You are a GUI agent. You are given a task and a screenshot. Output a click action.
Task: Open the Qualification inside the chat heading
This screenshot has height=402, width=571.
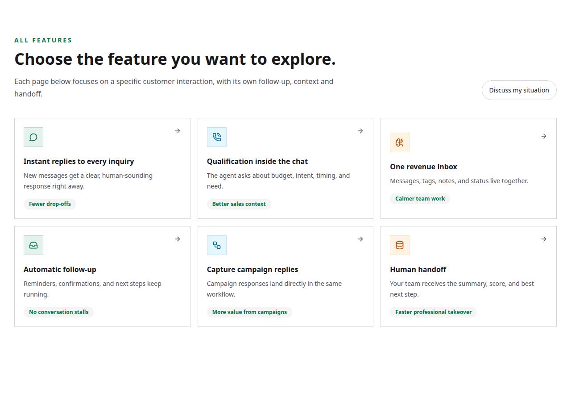[257, 161]
